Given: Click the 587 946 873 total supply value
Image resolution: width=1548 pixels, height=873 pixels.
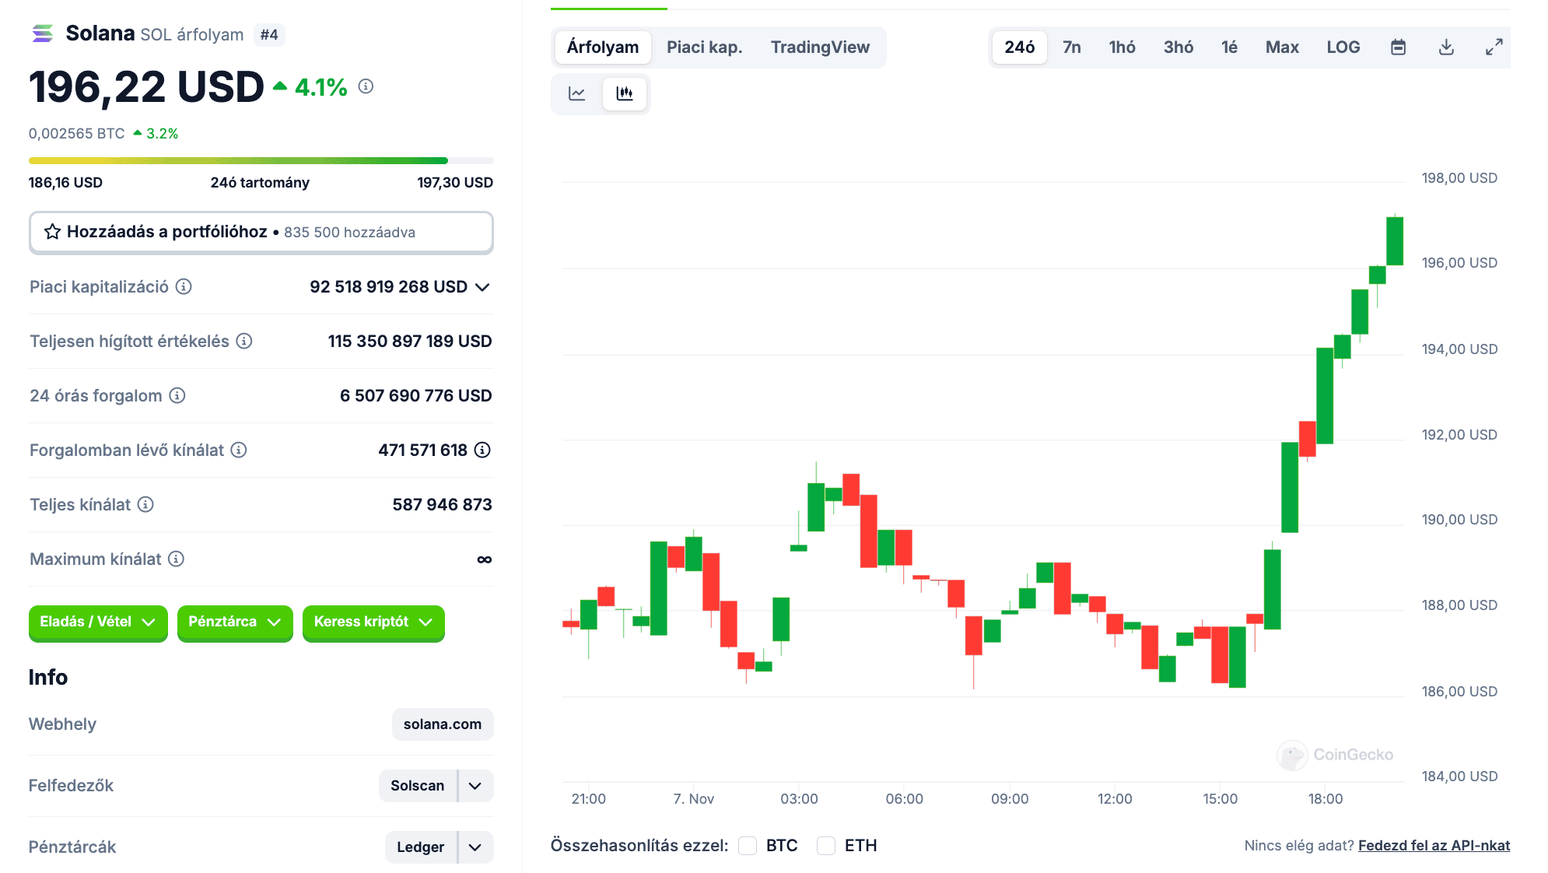Looking at the screenshot, I should (x=443, y=505).
